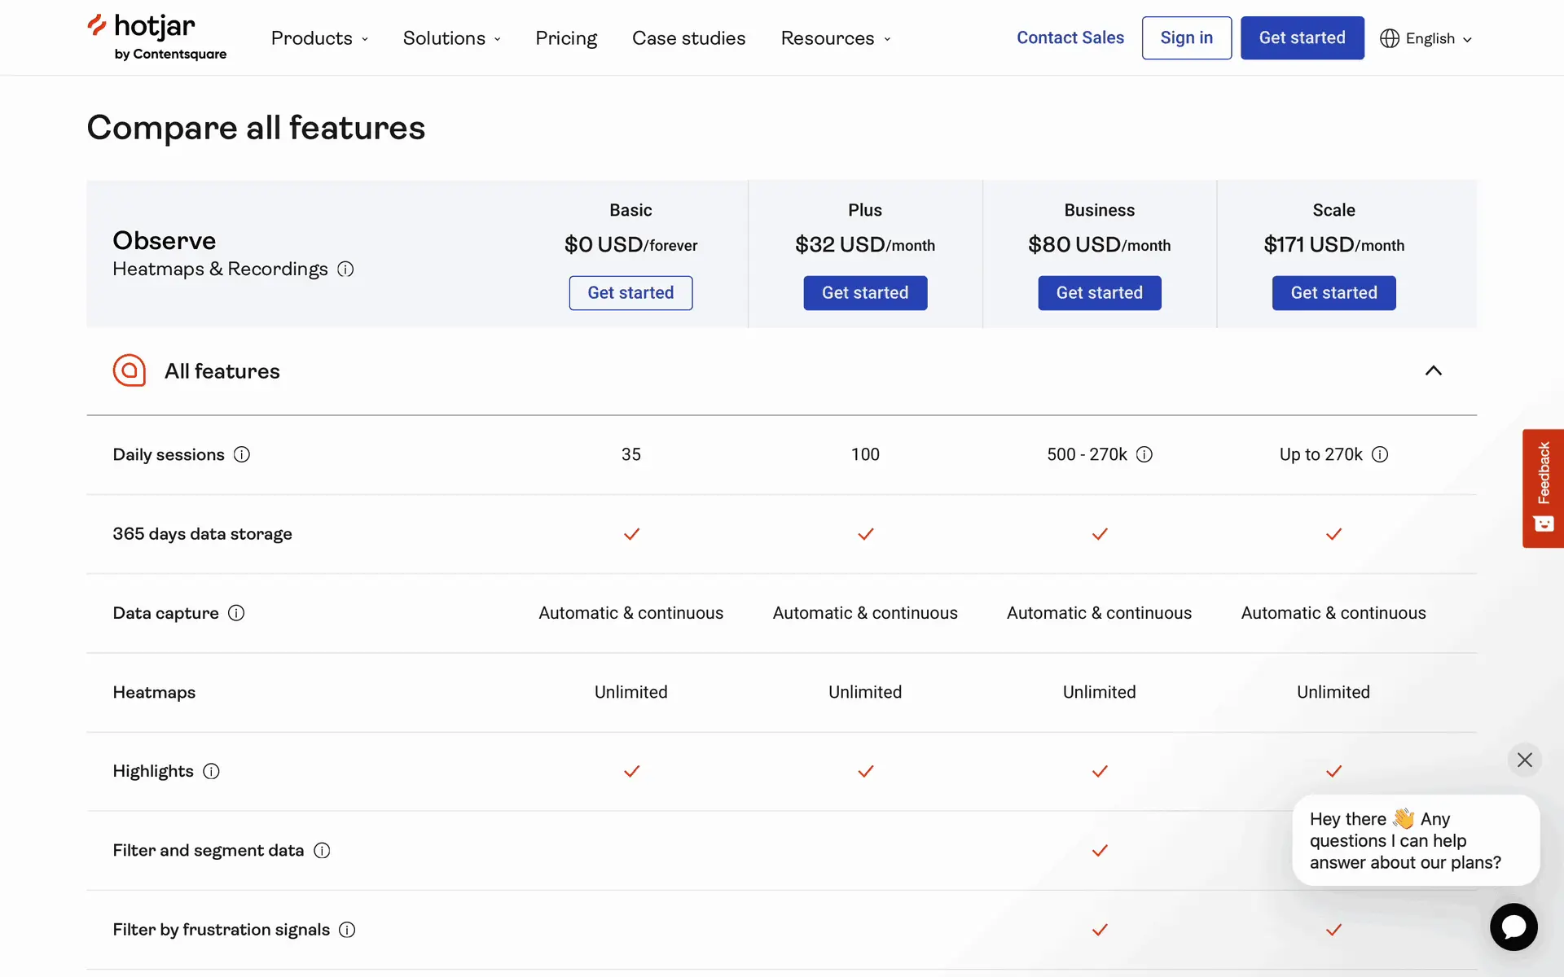The width and height of the screenshot is (1564, 977).
Task: Open the chat bubble widget
Action: (1513, 927)
